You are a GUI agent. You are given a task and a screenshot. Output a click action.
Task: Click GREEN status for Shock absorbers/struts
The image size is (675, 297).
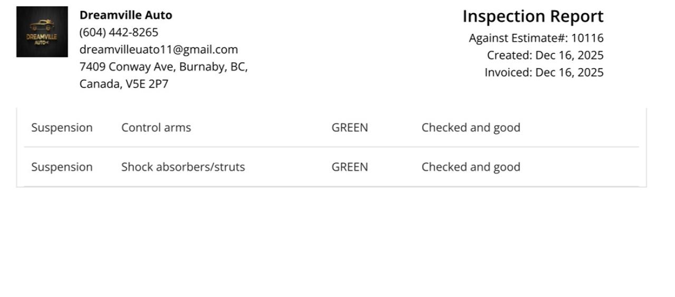pyautogui.click(x=350, y=167)
